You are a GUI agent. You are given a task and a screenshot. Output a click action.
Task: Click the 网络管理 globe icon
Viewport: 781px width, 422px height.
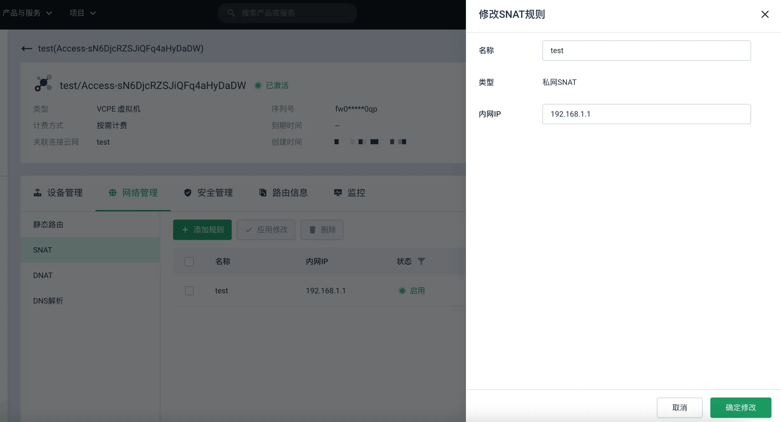(113, 193)
